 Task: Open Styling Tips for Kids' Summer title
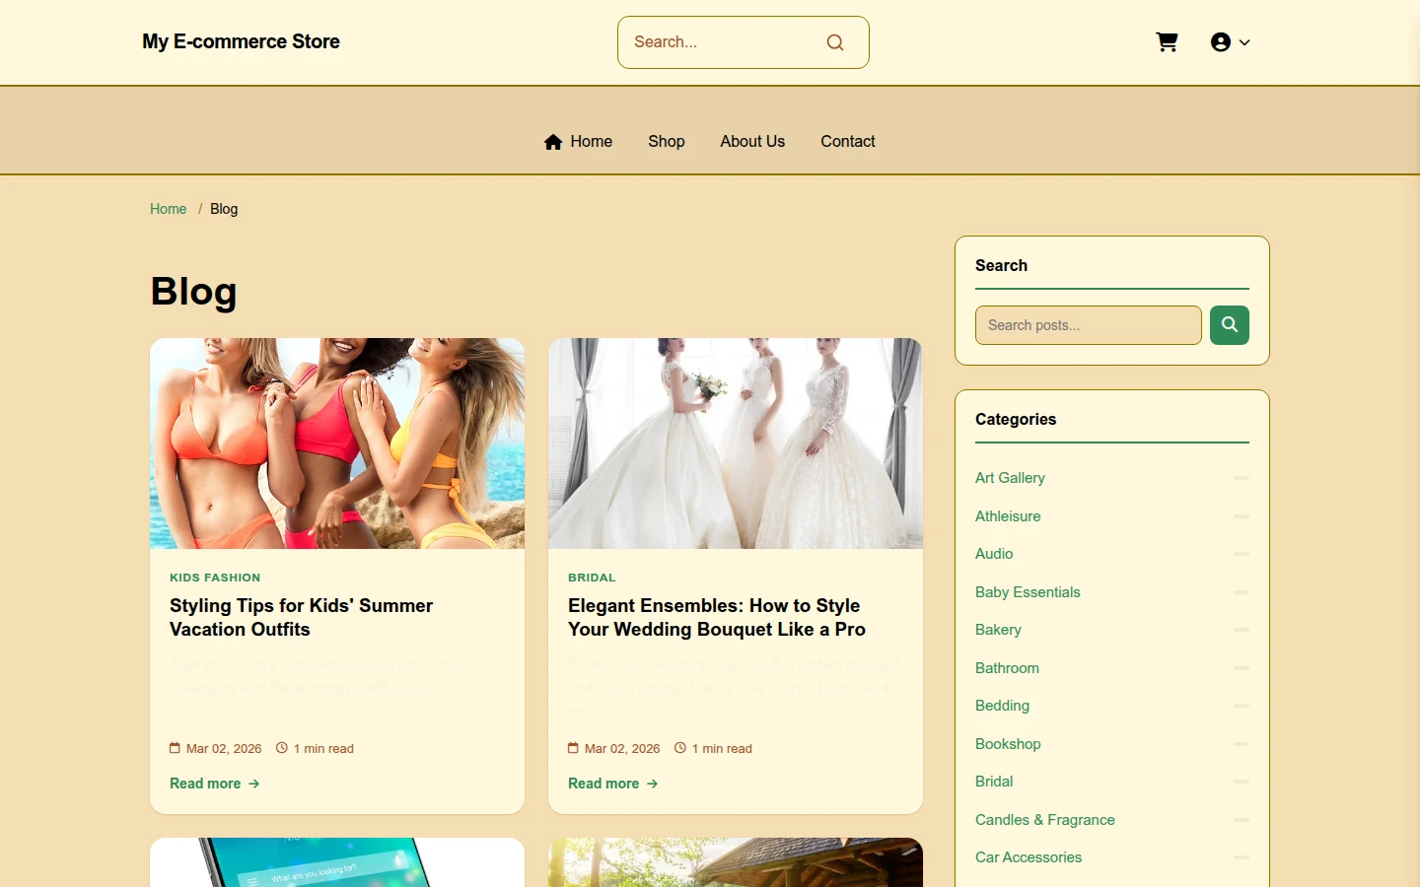(x=302, y=618)
